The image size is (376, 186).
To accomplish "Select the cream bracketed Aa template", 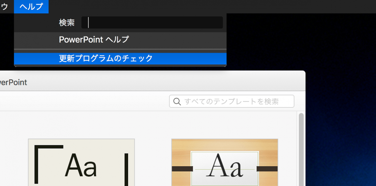I will tap(81, 163).
